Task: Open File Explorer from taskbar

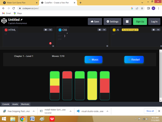Action: (x=13, y=119)
